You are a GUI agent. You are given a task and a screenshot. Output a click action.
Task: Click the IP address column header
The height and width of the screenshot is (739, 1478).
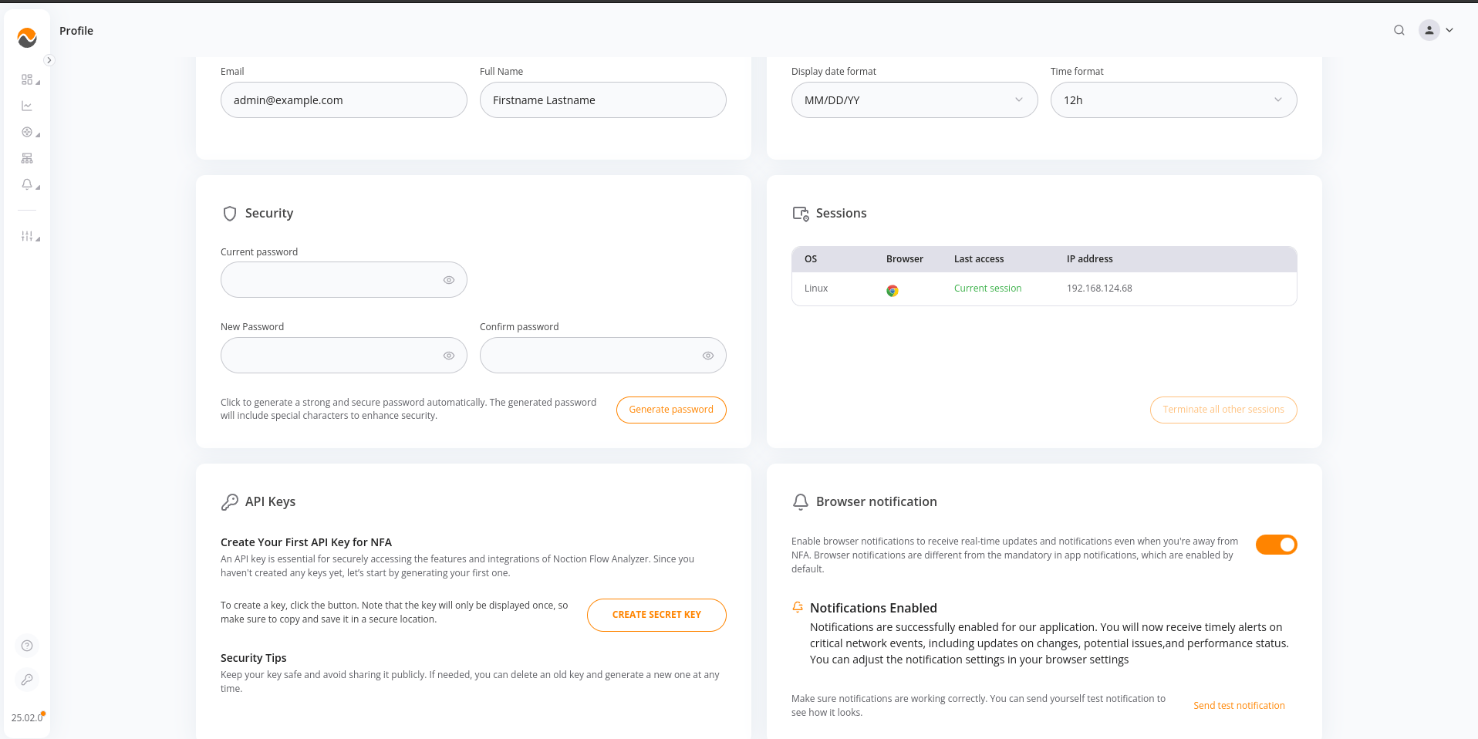pos(1089,259)
